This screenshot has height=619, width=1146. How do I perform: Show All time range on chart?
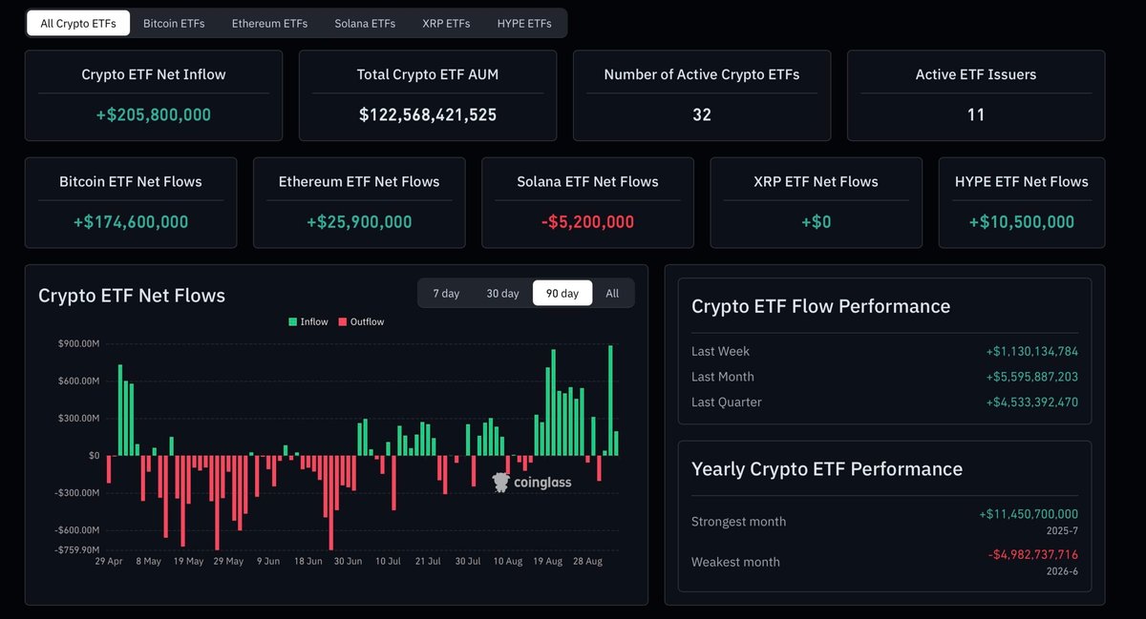tap(612, 293)
